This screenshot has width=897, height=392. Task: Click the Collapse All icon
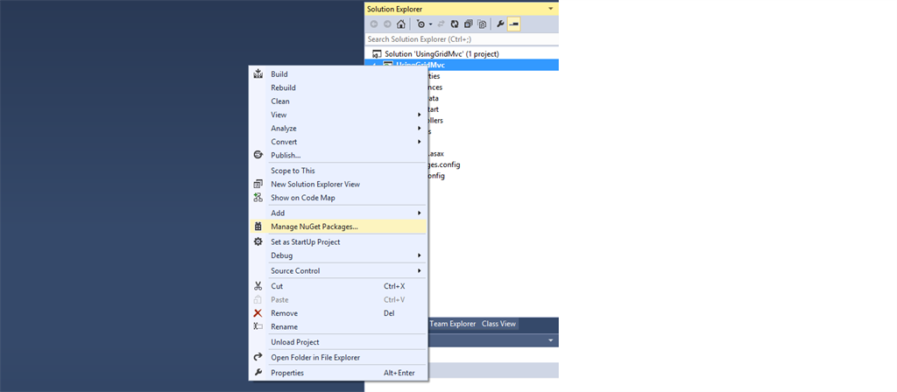[469, 24]
